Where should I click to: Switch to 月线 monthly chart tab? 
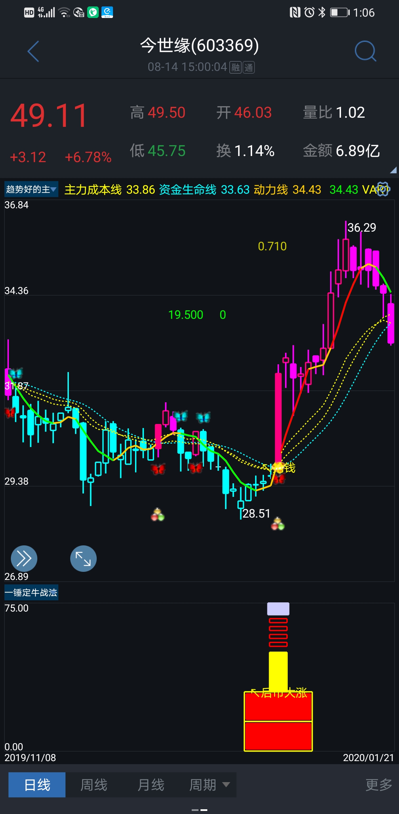(151, 784)
